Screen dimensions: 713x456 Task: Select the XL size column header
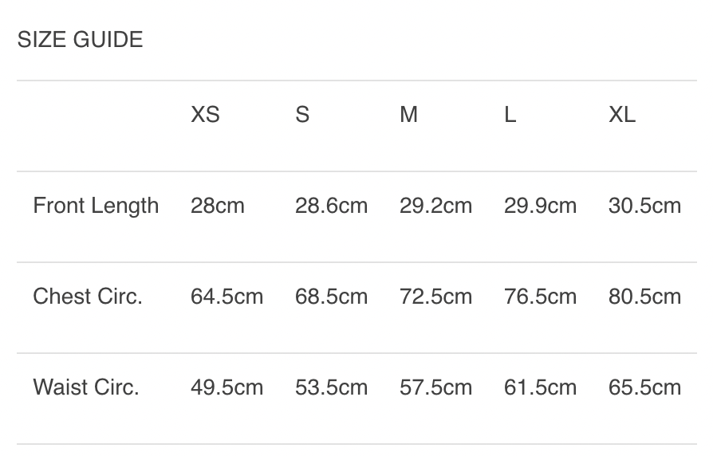tap(622, 115)
